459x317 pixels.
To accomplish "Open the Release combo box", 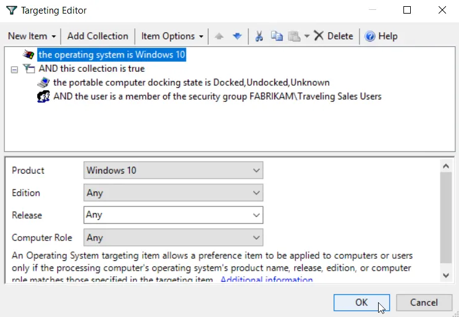I will 174,215.
